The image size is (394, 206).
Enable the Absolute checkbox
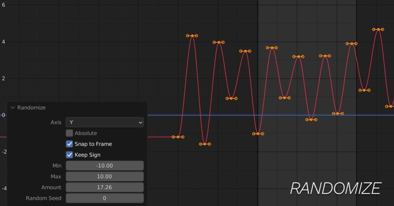[x=69, y=133]
